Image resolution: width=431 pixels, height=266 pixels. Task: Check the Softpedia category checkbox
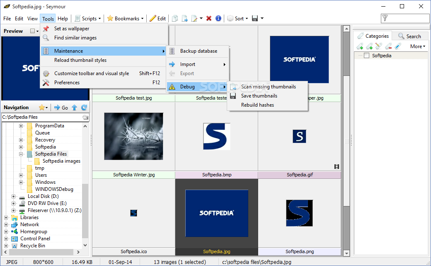pos(366,56)
